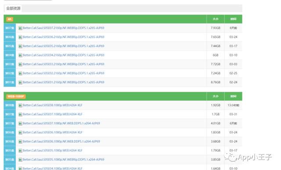Click file icon beside S05E04.2160p AJP69 link
281x170 pixels.
(20, 55)
